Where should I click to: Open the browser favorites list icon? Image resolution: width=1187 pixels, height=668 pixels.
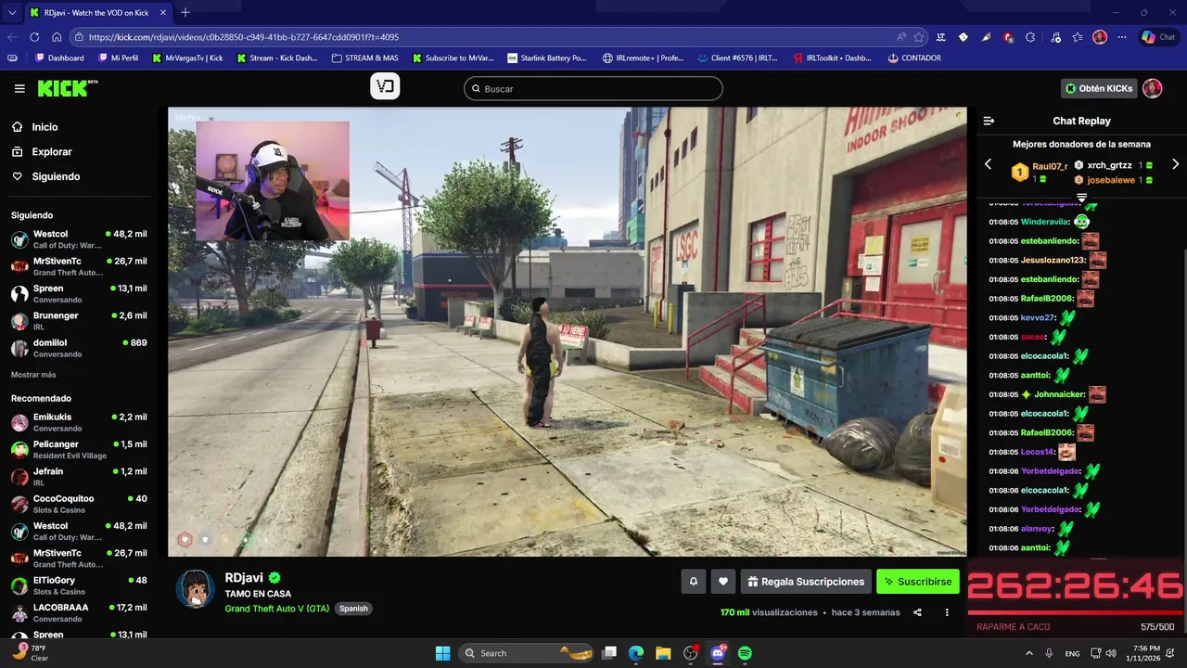click(x=1077, y=37)
